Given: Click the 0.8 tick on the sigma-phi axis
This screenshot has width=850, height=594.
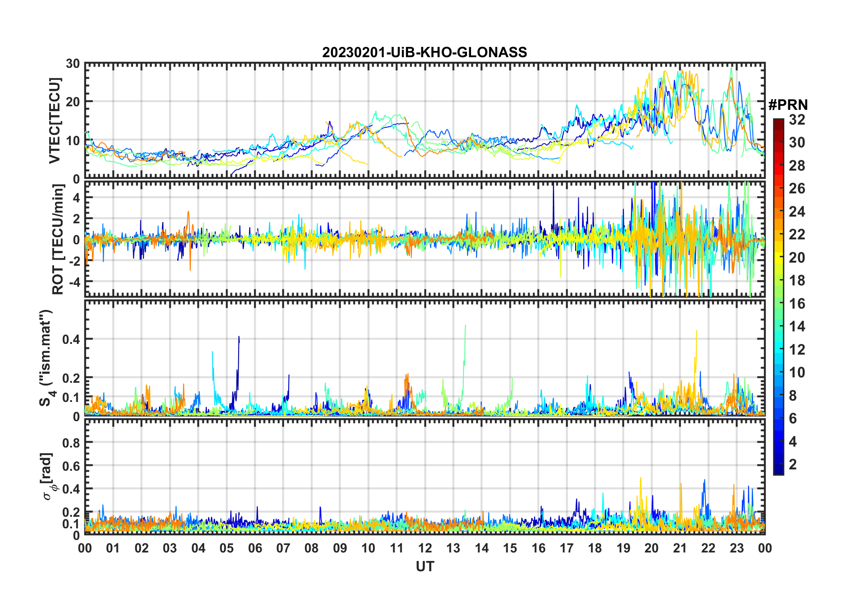Looking at the screenshot, I should tap(72, 443).
